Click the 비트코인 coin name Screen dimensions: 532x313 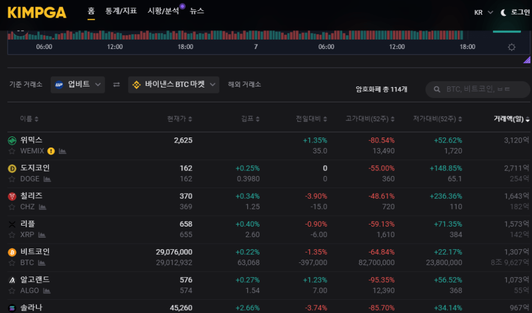coord(35,252)
